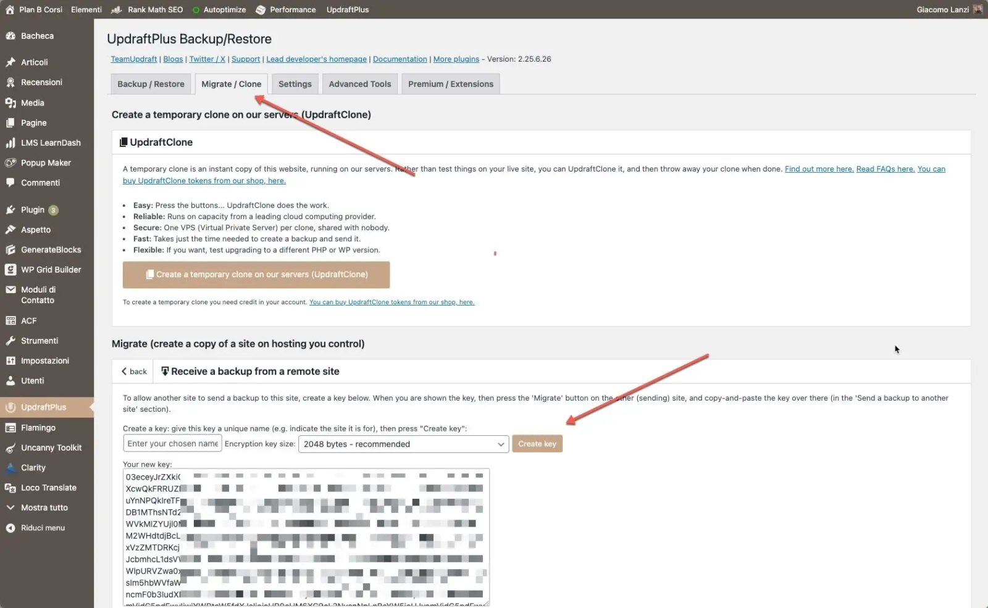Open Elementi in the admin bar
The image size is (988, 608).
coord(86,9)
